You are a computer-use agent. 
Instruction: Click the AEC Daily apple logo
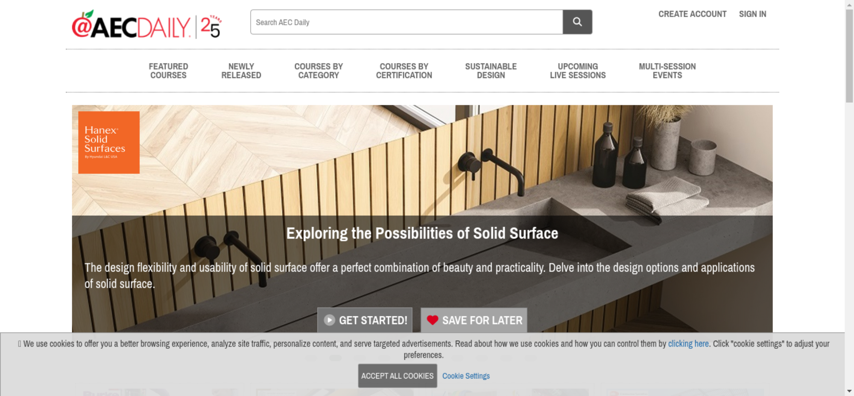coord(131,26)
